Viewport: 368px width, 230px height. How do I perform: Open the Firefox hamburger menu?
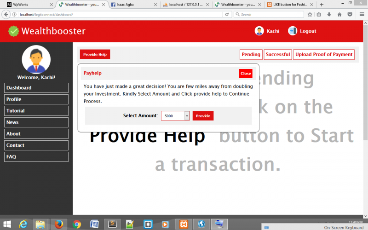pos(362,15)
